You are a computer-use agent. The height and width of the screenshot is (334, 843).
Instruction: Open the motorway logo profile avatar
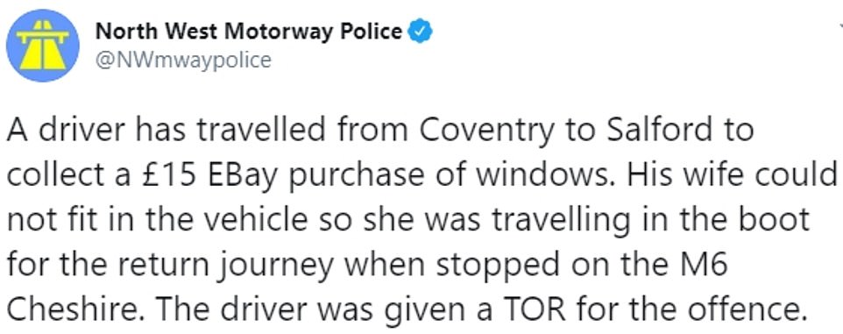[x=43, y=46]
